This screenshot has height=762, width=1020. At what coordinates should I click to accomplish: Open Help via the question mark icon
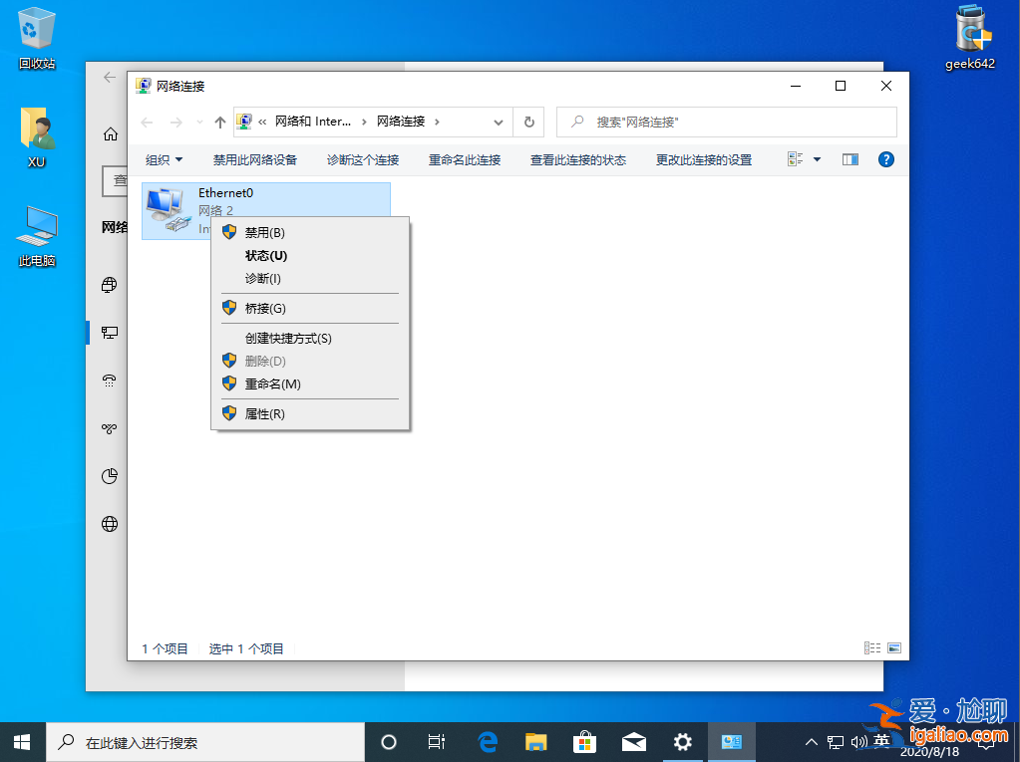coord(885,158)
